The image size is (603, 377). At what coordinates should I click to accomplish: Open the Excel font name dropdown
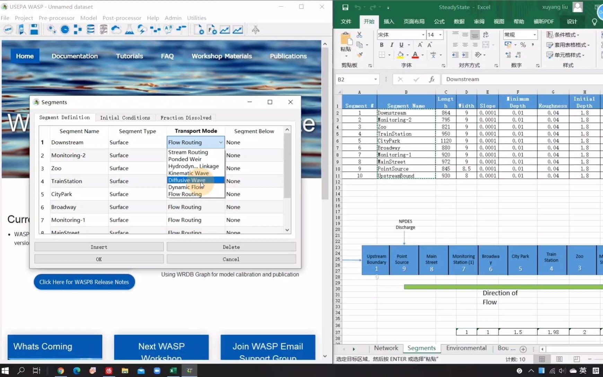coord(423,35)
